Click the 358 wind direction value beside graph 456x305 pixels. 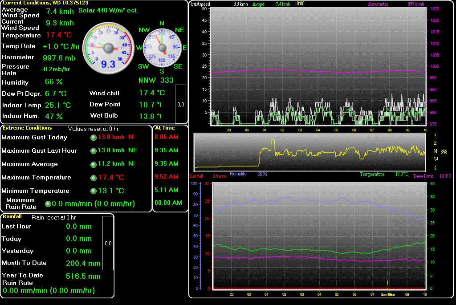pos(444,152)
